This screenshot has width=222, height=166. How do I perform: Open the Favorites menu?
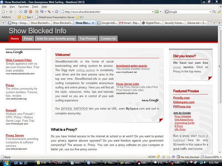[24, 7]
